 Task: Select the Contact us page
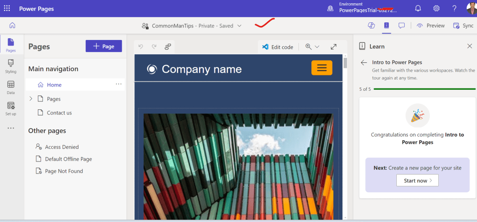(x=59, y=113)
